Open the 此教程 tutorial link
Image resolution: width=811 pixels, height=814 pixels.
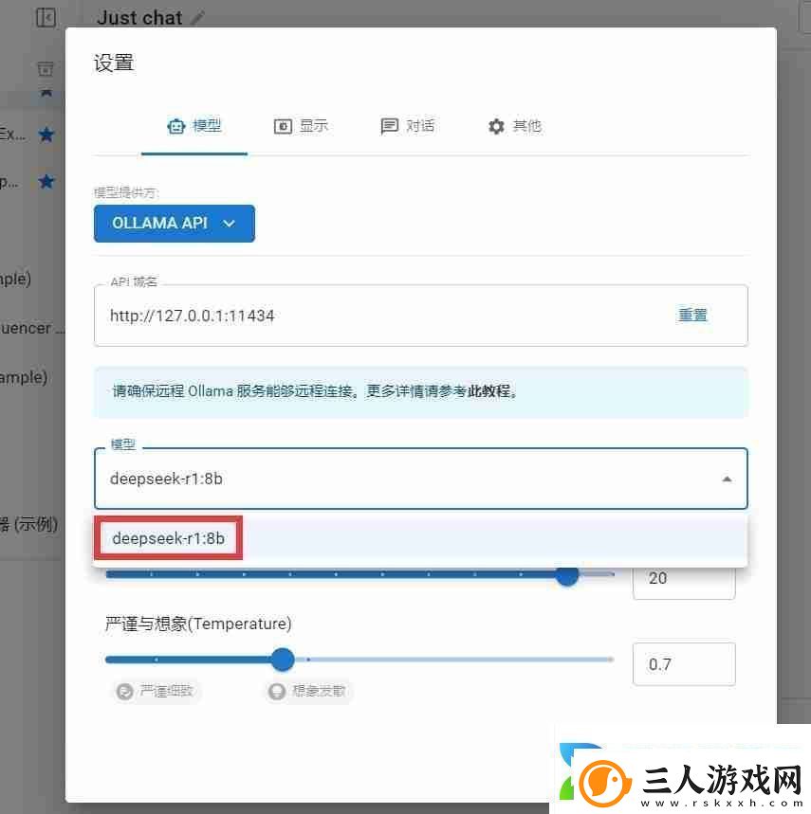(x=488, y=391)
